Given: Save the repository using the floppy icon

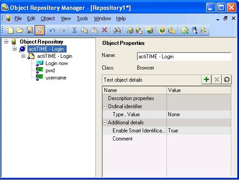Looking at the screenshot, I should (x=30, y=30).
